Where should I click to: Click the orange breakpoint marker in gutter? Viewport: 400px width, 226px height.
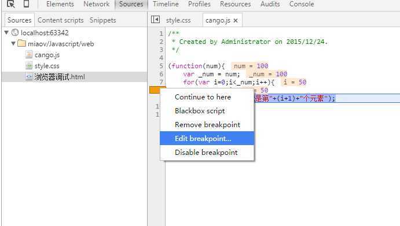point(155,90)
